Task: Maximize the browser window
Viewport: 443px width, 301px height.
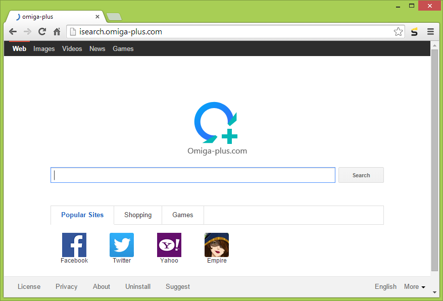Action: [412, 6]
